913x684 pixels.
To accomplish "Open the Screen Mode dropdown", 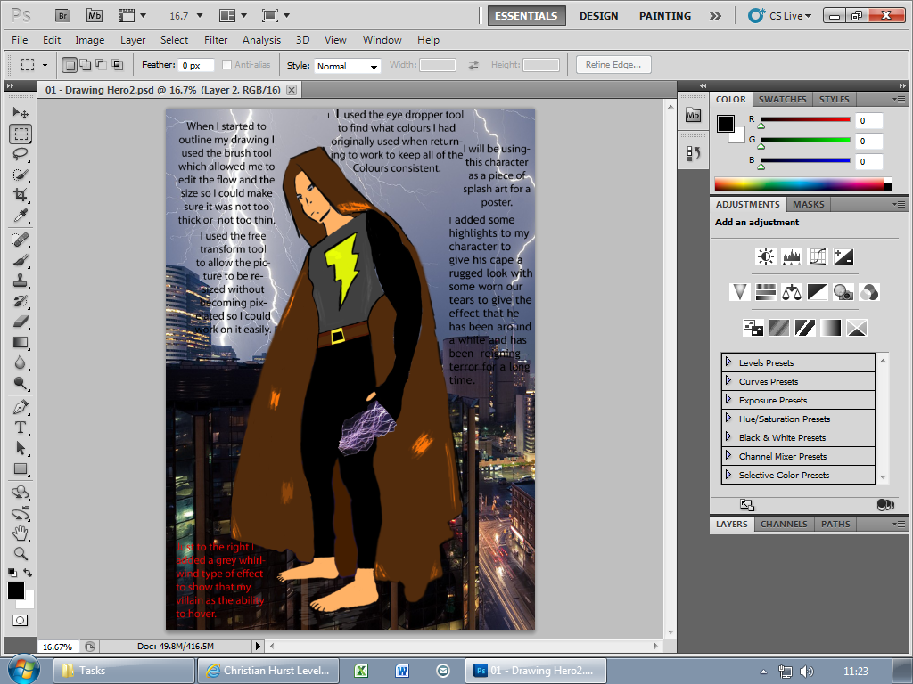I will point(276,16).
